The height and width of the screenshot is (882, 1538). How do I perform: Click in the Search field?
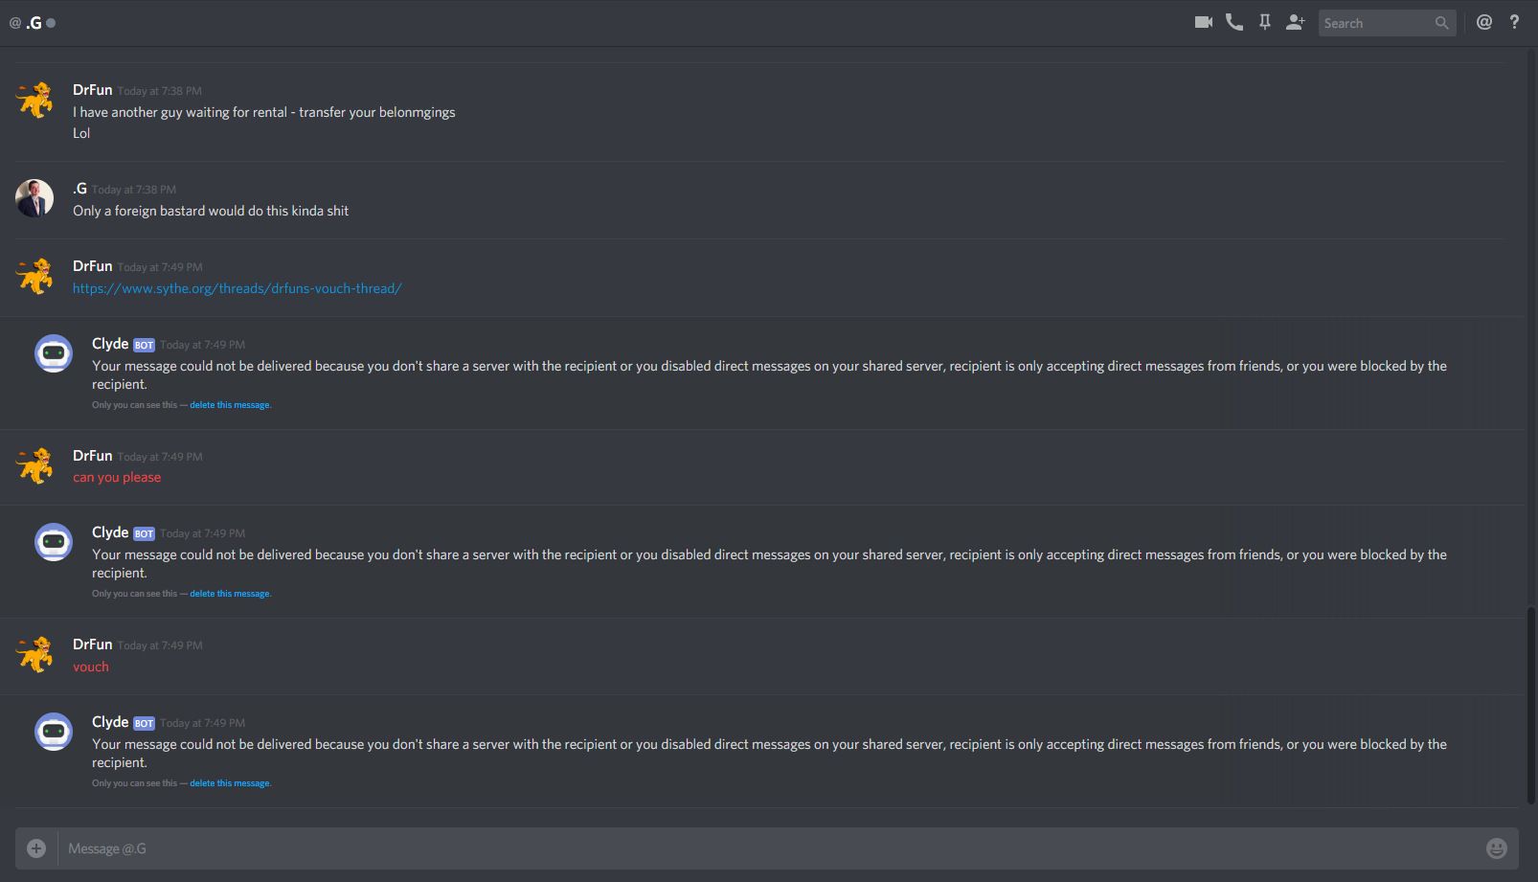pos(1377,23)
